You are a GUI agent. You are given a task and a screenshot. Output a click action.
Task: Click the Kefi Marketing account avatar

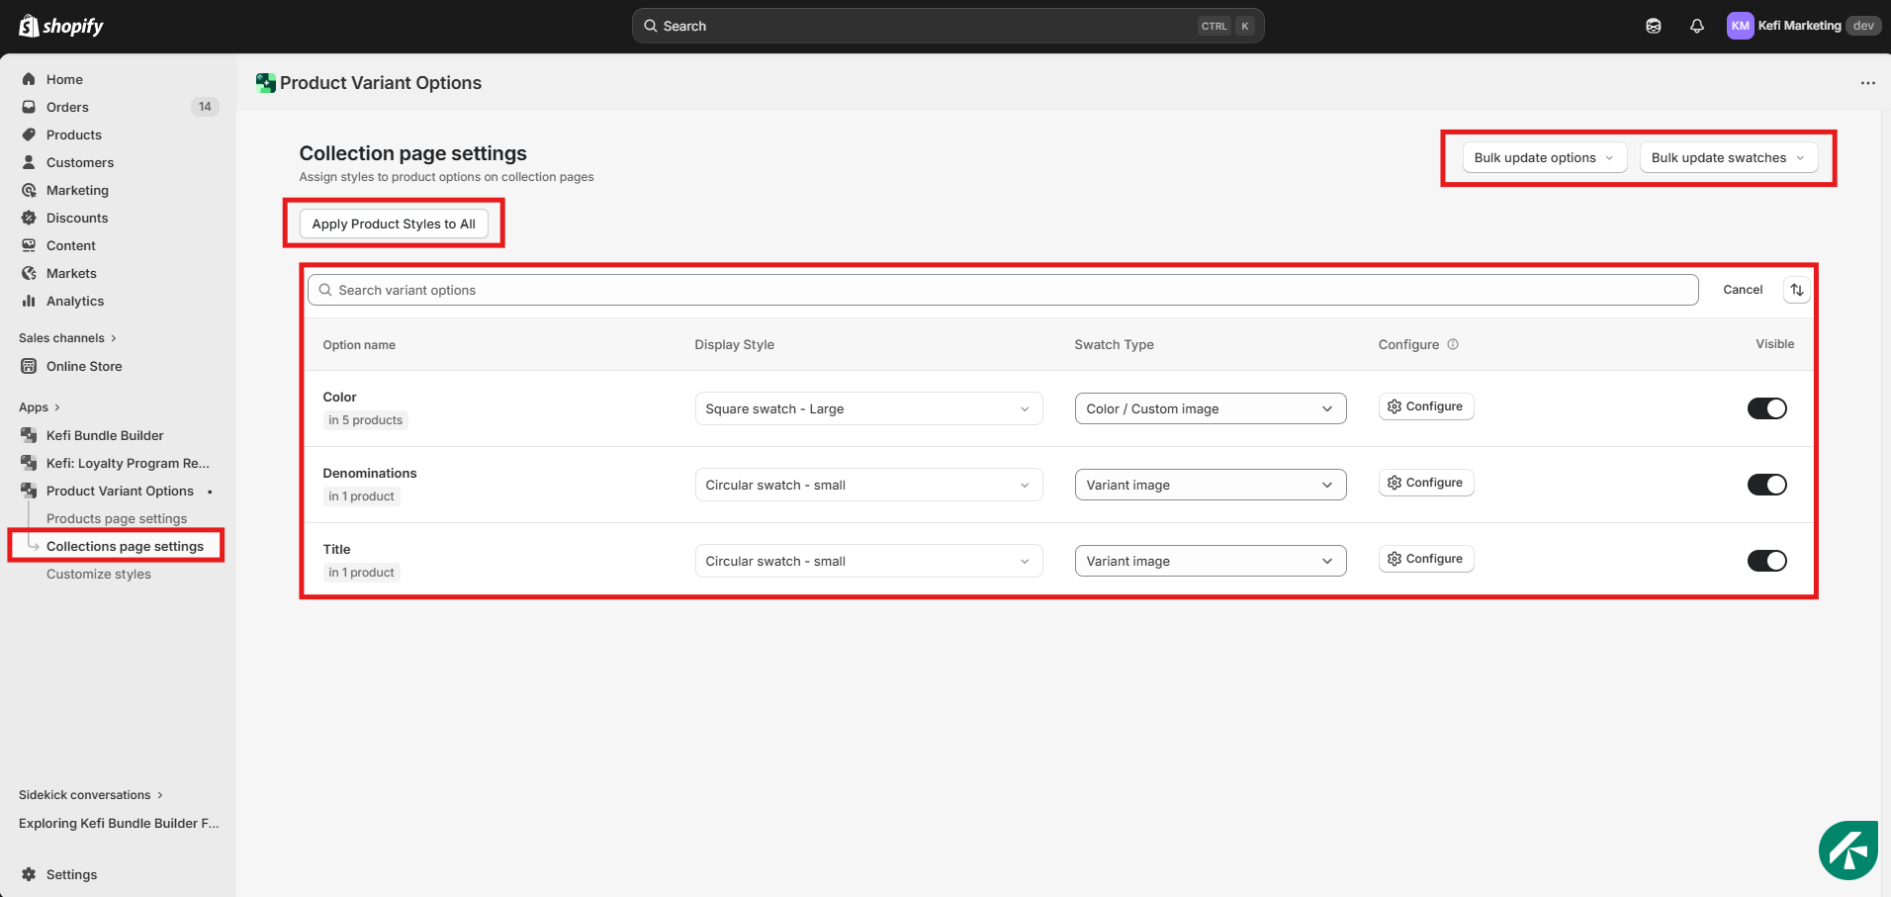point(1740,26)
